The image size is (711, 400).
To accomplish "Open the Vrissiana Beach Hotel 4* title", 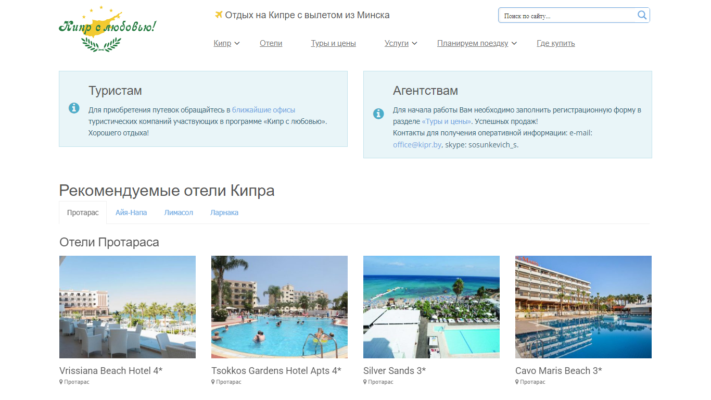I will tap(111, 371).
